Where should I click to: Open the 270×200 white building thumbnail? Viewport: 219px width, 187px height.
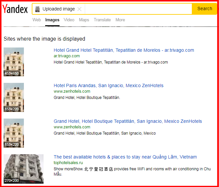24,169
